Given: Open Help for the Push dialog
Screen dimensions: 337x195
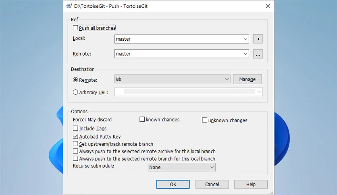Looking at the screenshot, I should (251, 184).
